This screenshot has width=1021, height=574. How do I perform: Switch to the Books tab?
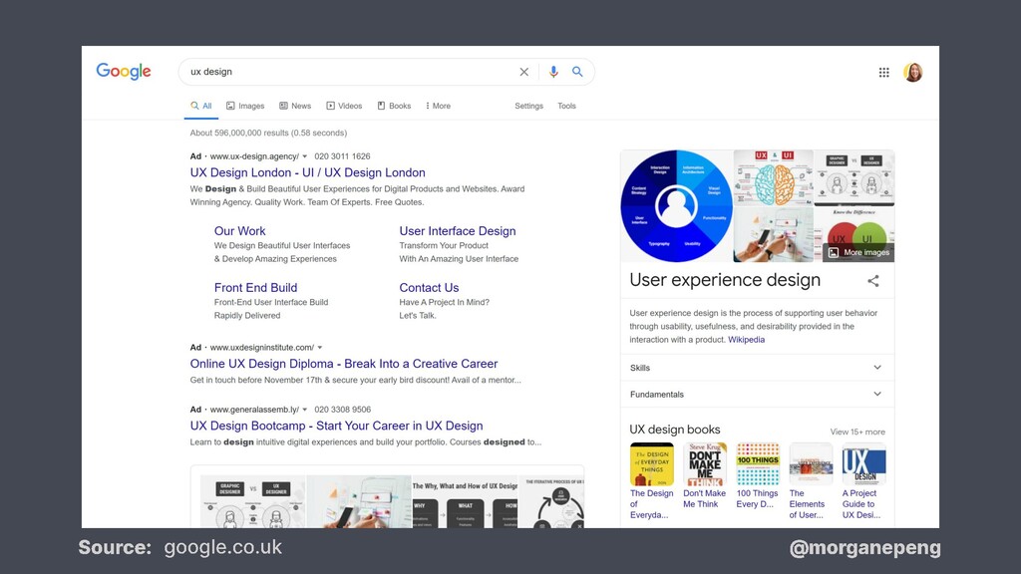pos(394,106)
